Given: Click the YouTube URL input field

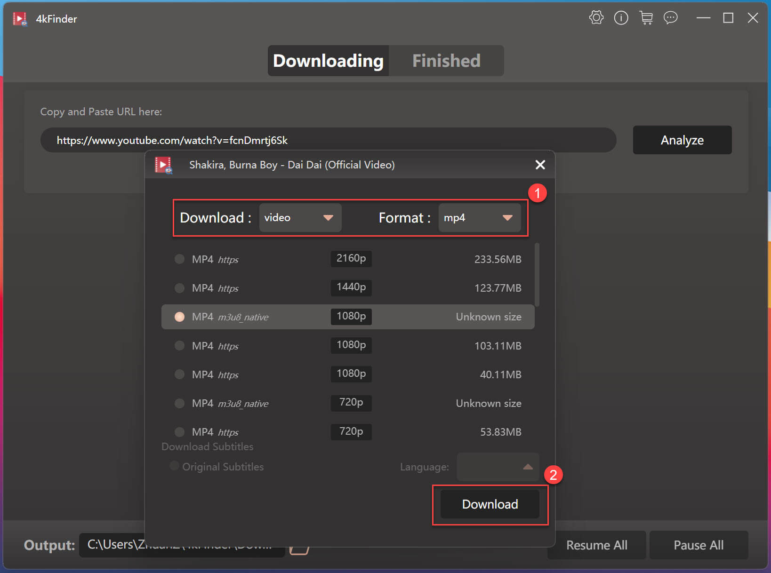Looking at the screenshot, I should click(328, 140).
